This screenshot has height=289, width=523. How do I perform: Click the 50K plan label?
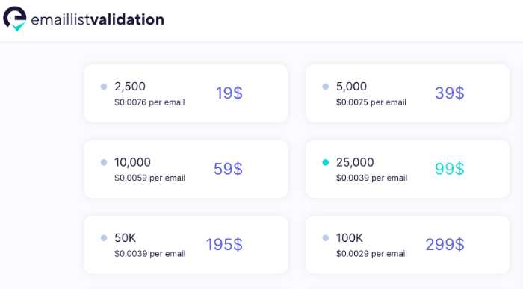click(125, 238)
